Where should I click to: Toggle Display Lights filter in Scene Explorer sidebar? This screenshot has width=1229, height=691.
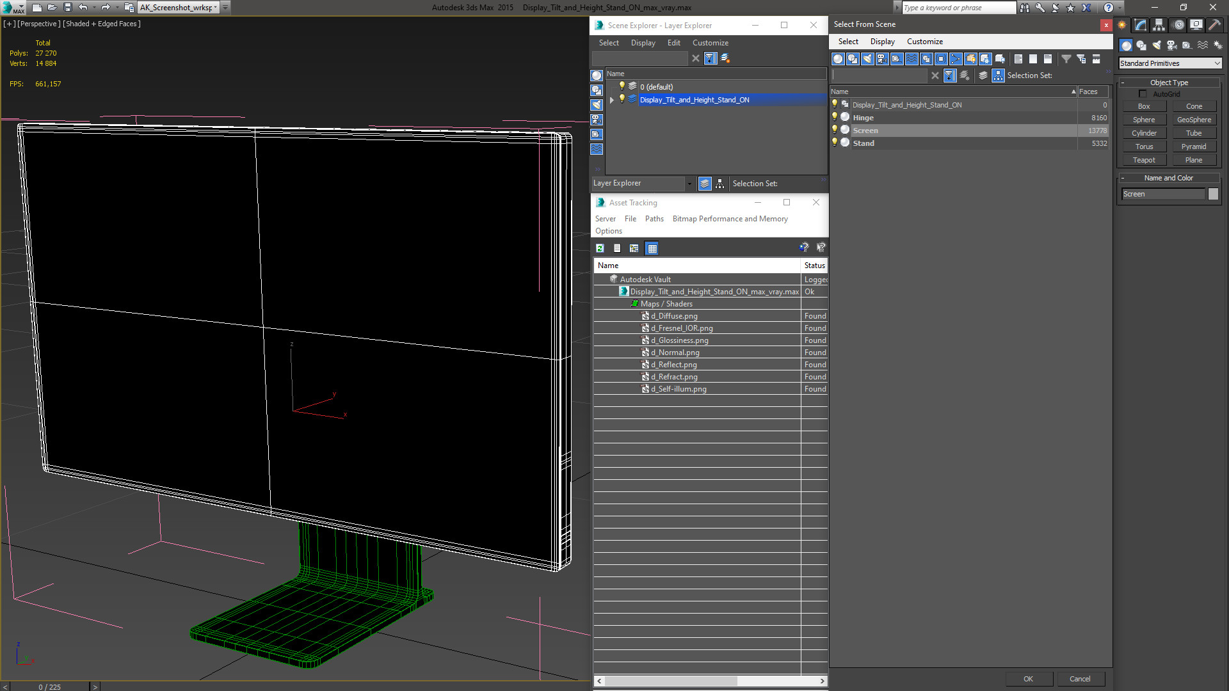pos(597,105)
